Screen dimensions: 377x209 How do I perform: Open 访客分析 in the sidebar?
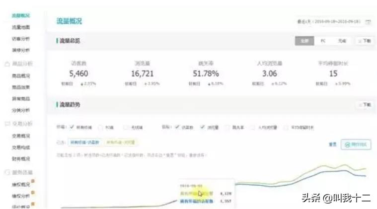(21, 39)
